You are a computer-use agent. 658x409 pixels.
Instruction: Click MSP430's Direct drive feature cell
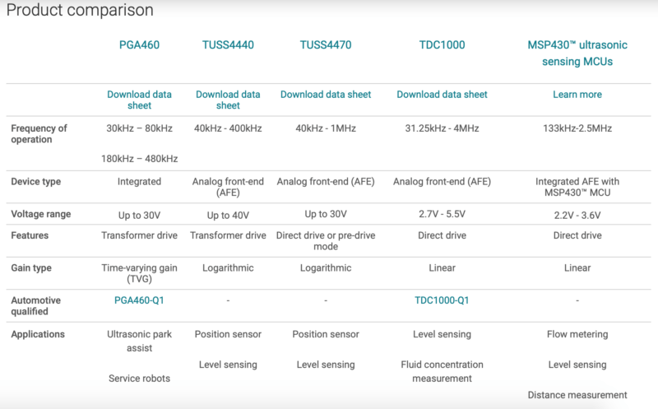click(577, 235)
